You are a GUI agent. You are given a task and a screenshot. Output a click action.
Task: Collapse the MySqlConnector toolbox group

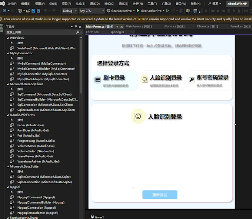point(8,53)
